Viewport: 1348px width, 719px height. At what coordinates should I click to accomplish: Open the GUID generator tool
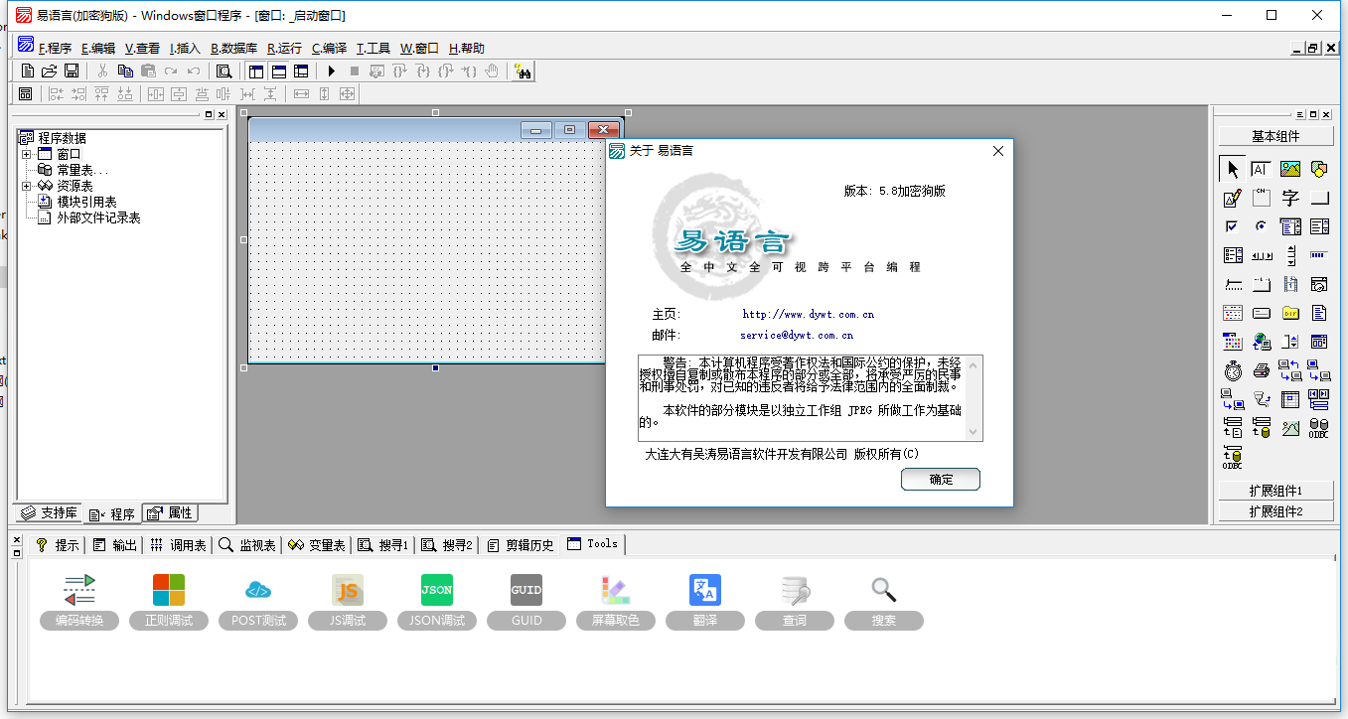tap(525, 590)
